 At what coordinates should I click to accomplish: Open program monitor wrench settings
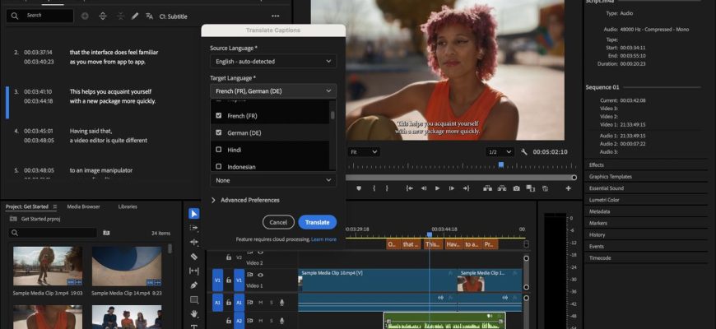[x=524, y=152]
